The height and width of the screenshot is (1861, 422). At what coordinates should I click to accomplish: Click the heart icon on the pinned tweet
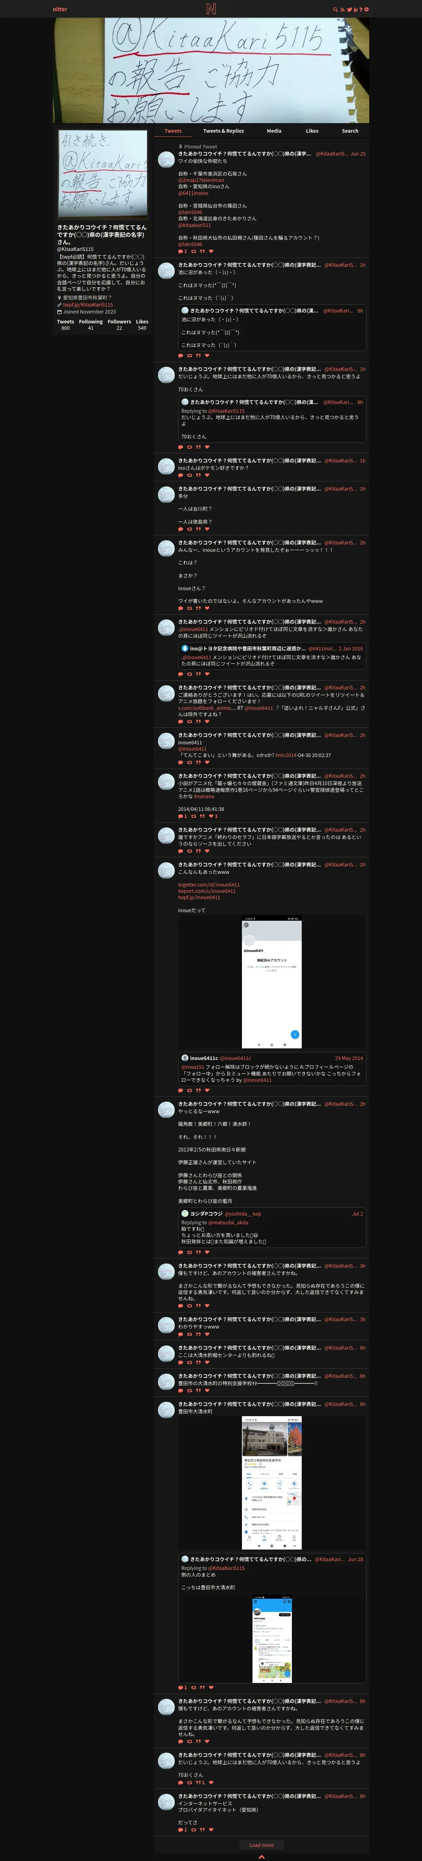click(211, 251)
